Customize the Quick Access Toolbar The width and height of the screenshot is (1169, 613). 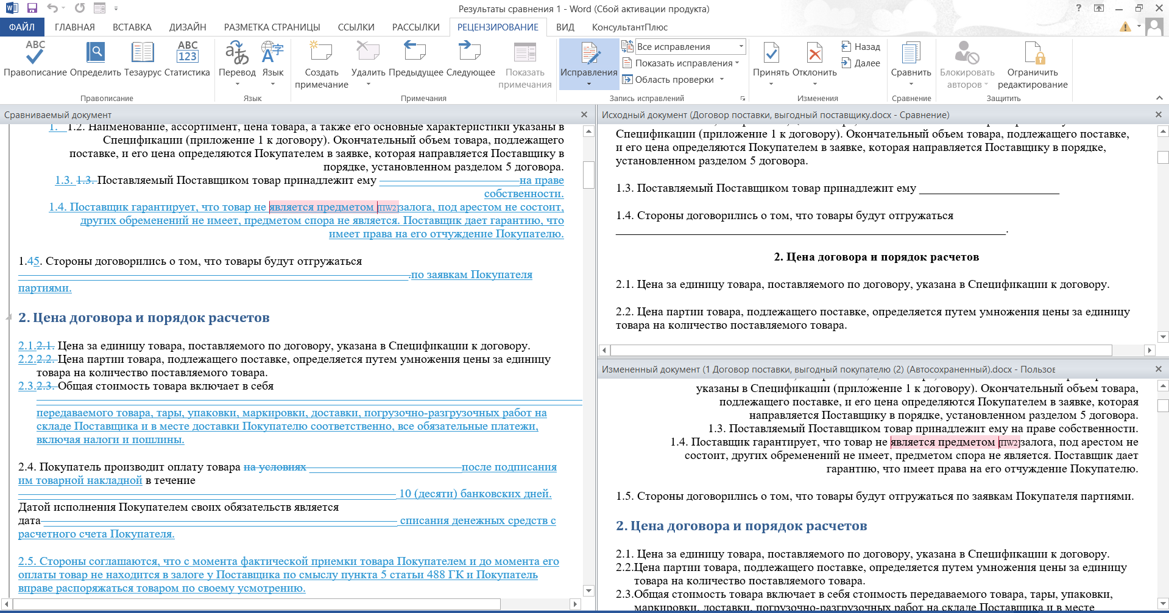[116, 9]
